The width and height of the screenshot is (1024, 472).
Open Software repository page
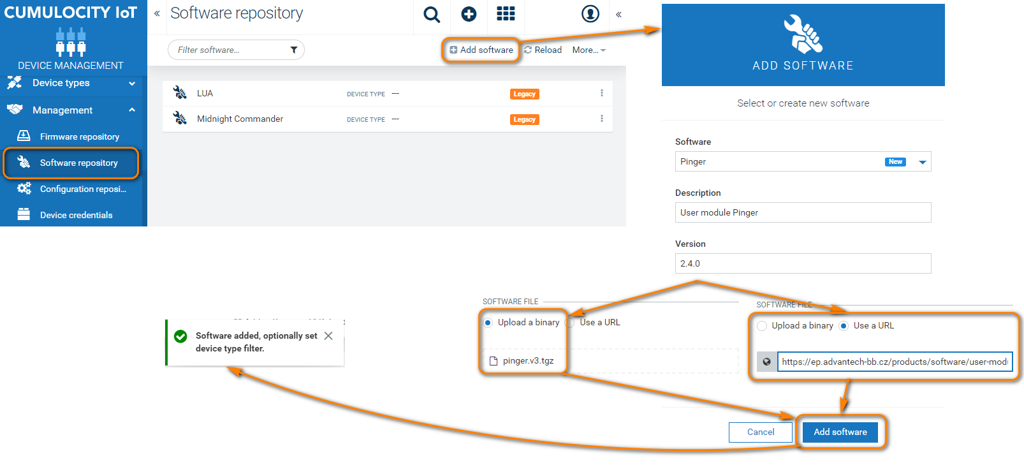pos(79,163)
